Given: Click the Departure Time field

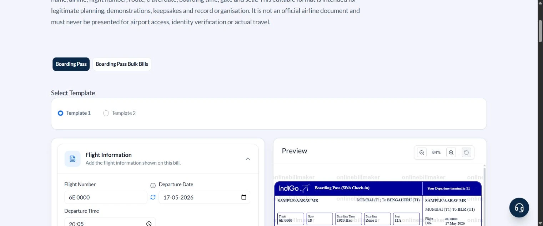Looking at the screenshot, I should [x=110, y=222].
